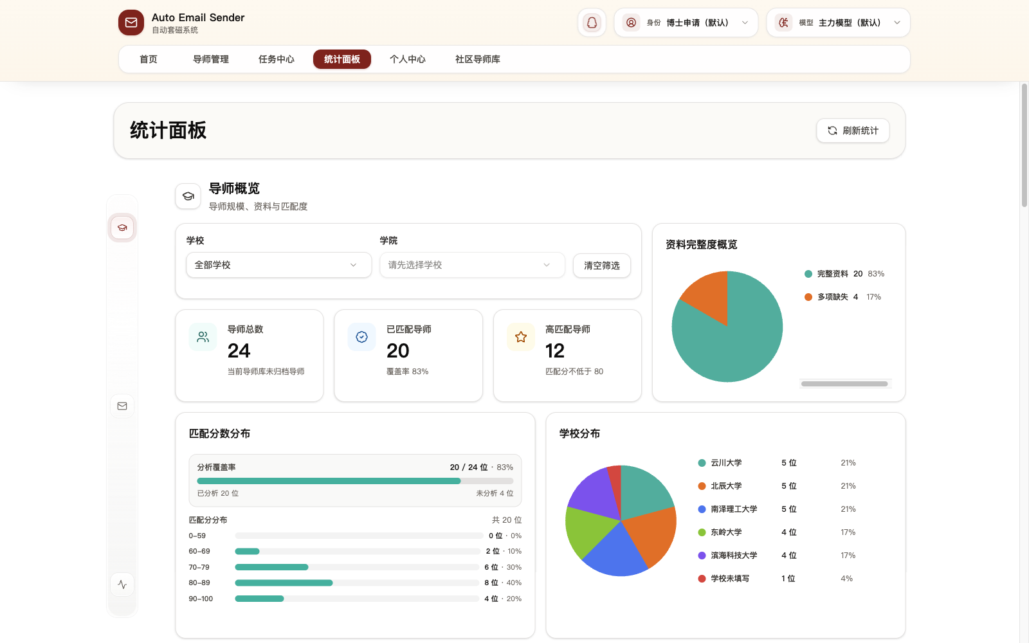Click the 东岭大学 legend entry
The image size is (1029, 643).
(777, 532)
